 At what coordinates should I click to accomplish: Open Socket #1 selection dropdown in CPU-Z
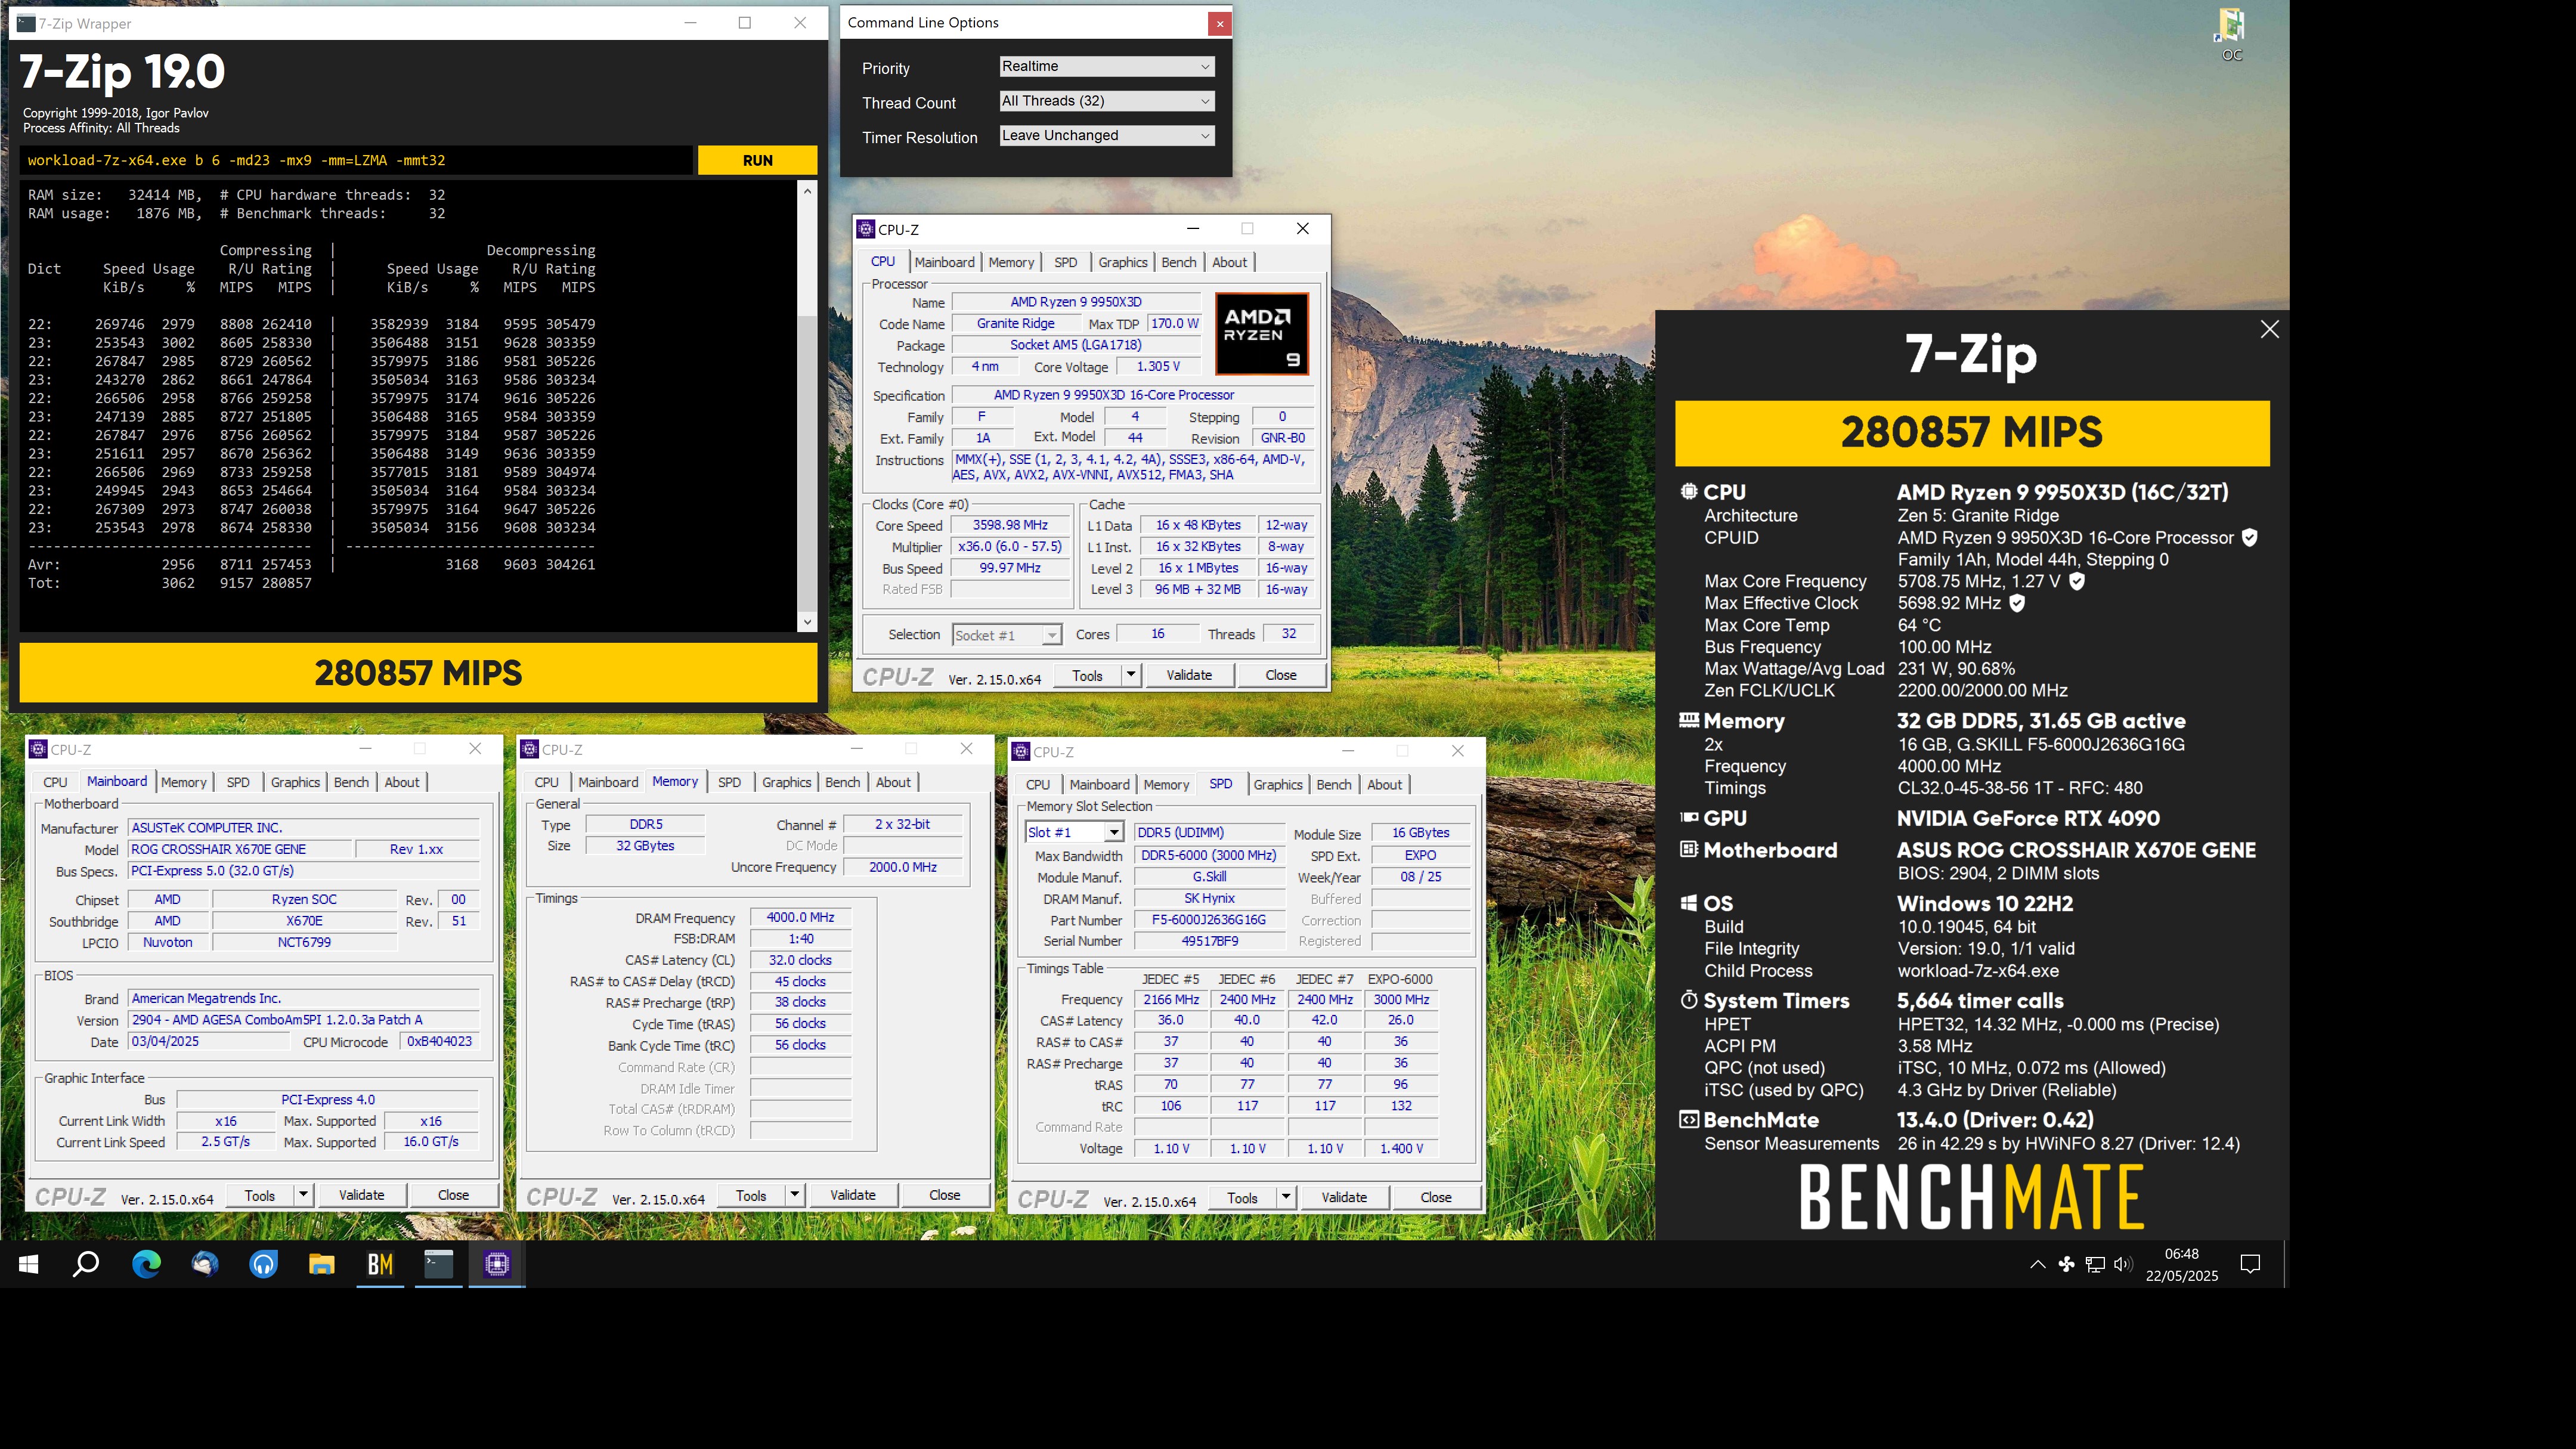pos(1006,635)
